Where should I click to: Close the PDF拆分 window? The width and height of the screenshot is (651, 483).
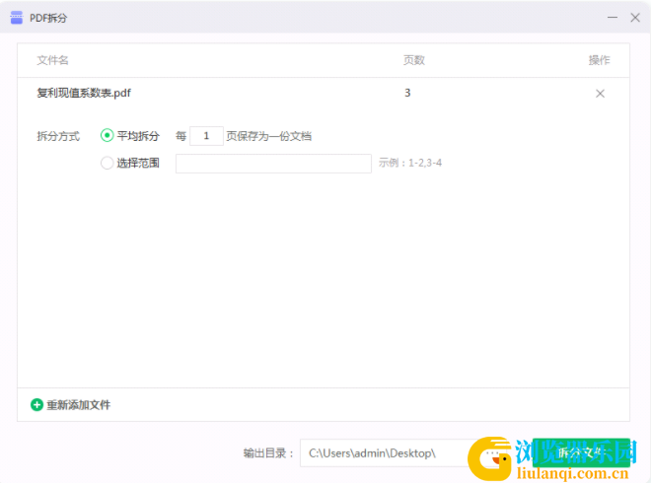635,18
